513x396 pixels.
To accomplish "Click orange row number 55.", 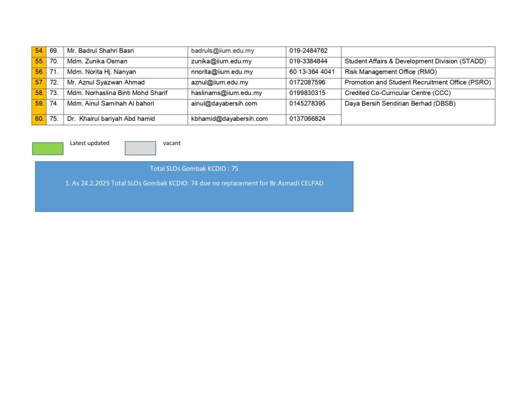I will click(x=39, y=63).
